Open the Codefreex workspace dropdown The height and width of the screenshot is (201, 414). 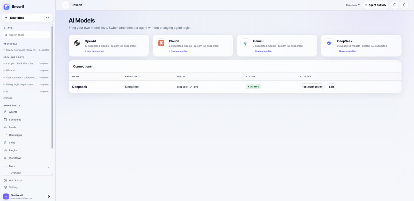coord(353,5)
